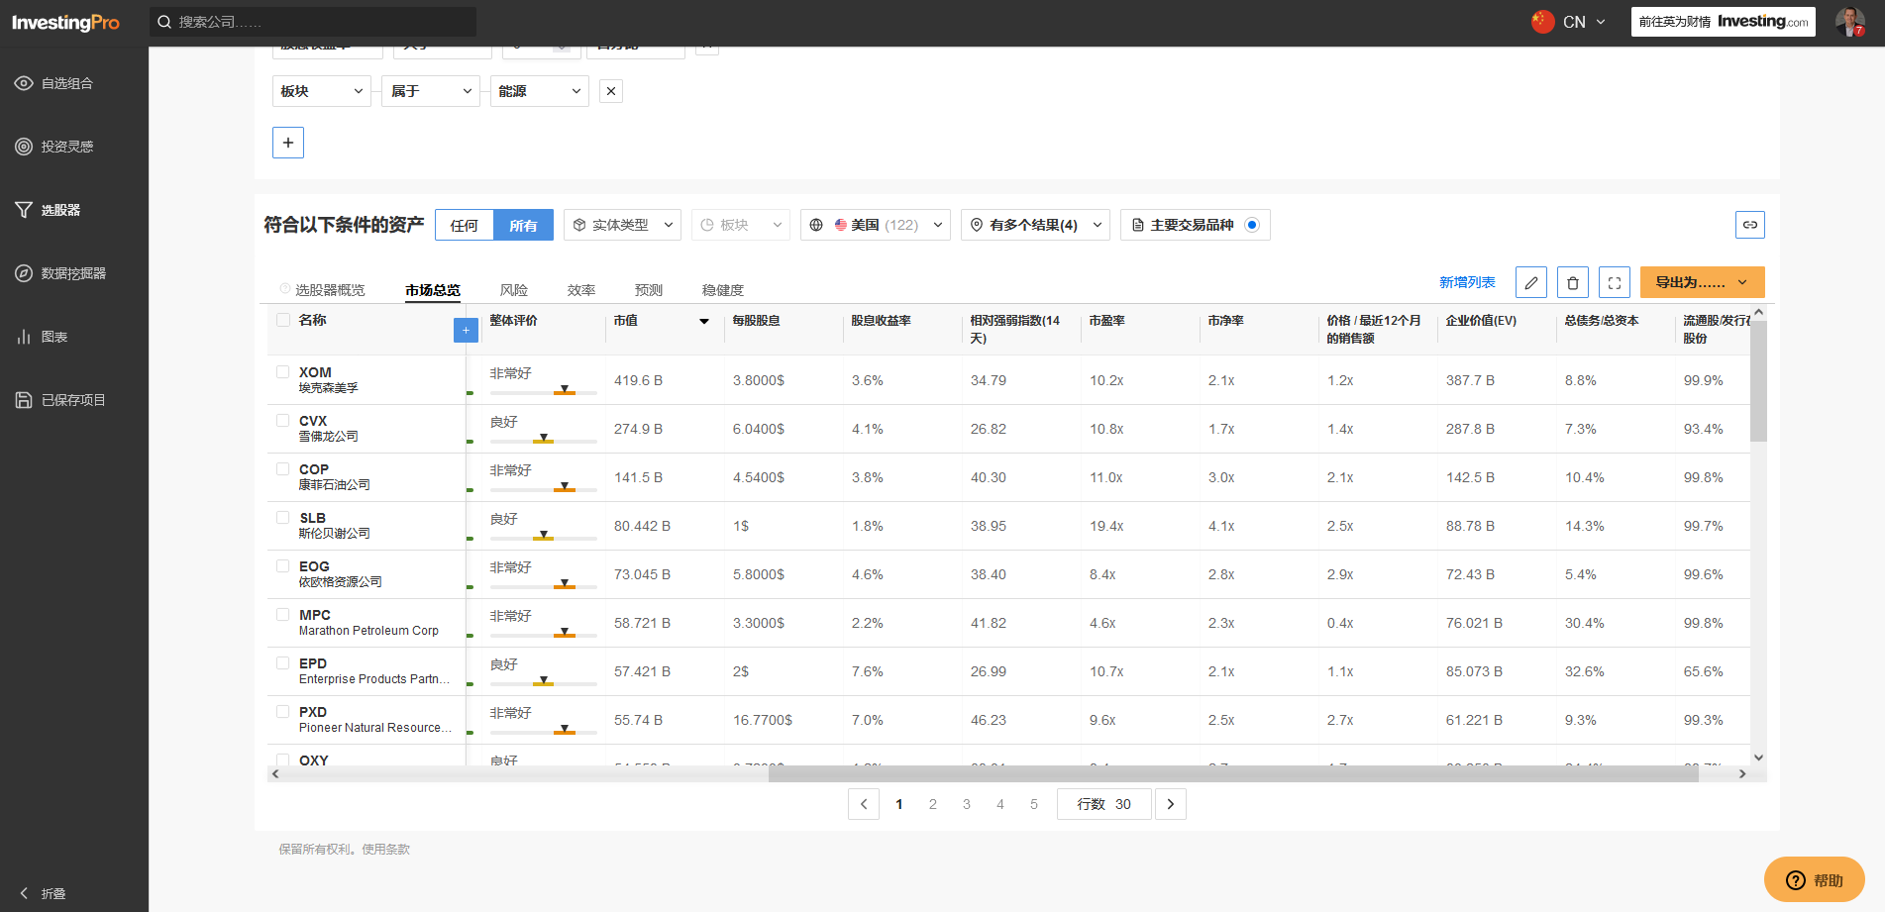Viewport: 1885px width, 912px height.
Task: Toggle select-all checkbox beside 名称
Action: (x=283, y=320)
